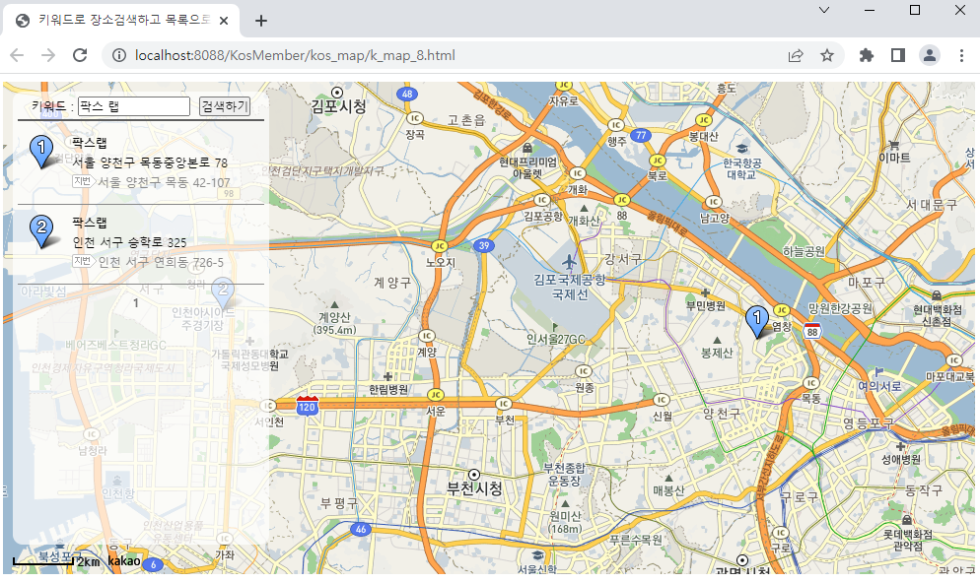Reload the page
980x583 pixels.
click(80, 55)
